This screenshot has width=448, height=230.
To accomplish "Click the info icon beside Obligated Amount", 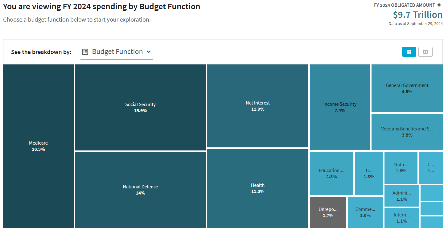I will tap(439, 5).
